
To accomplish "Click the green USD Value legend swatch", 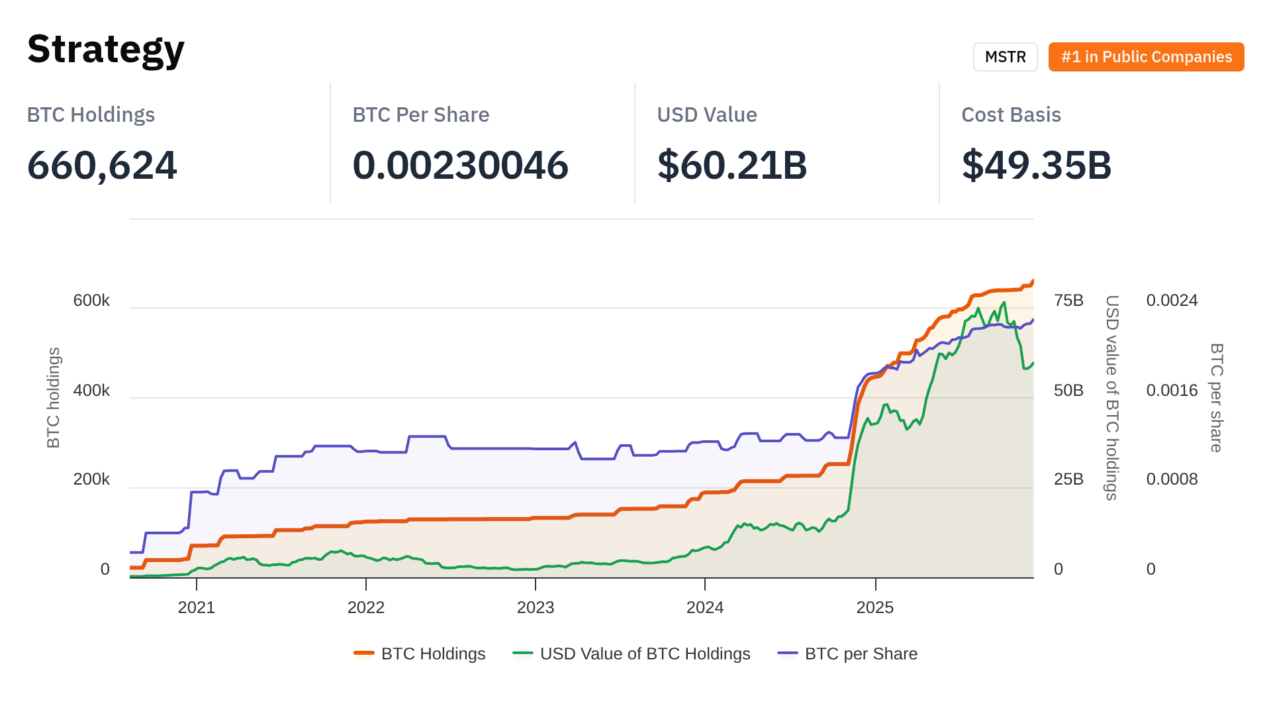I will pos(523,653).
